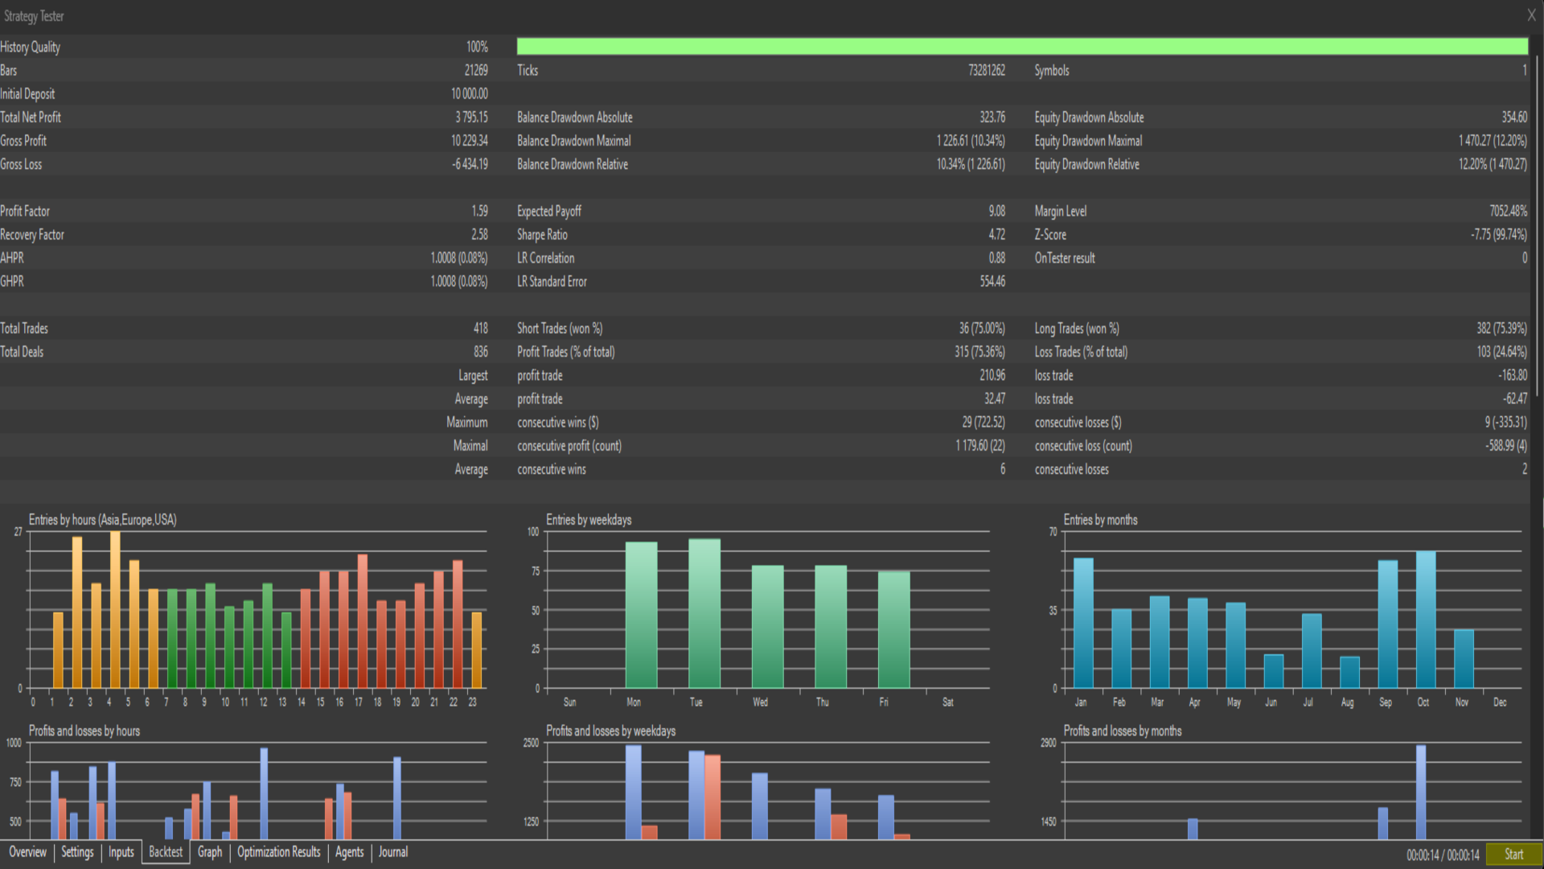Viewport: 1544px width, 869px height.
Task: Open the Overview tab
Action: tap(27, 852)
